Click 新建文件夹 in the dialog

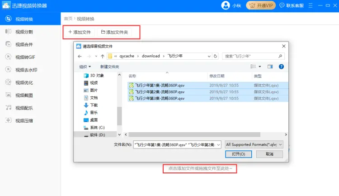pos(109,67)
